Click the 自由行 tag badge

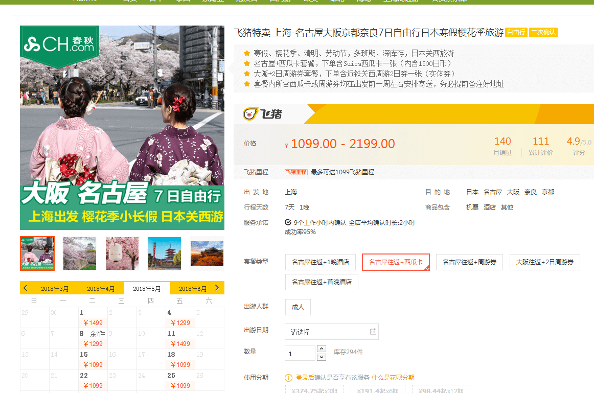point(516,32)
